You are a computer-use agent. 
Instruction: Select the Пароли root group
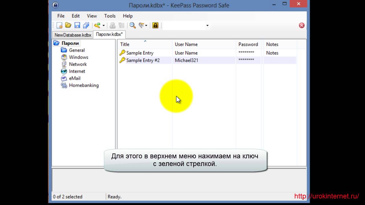click(x=70, y=43)
